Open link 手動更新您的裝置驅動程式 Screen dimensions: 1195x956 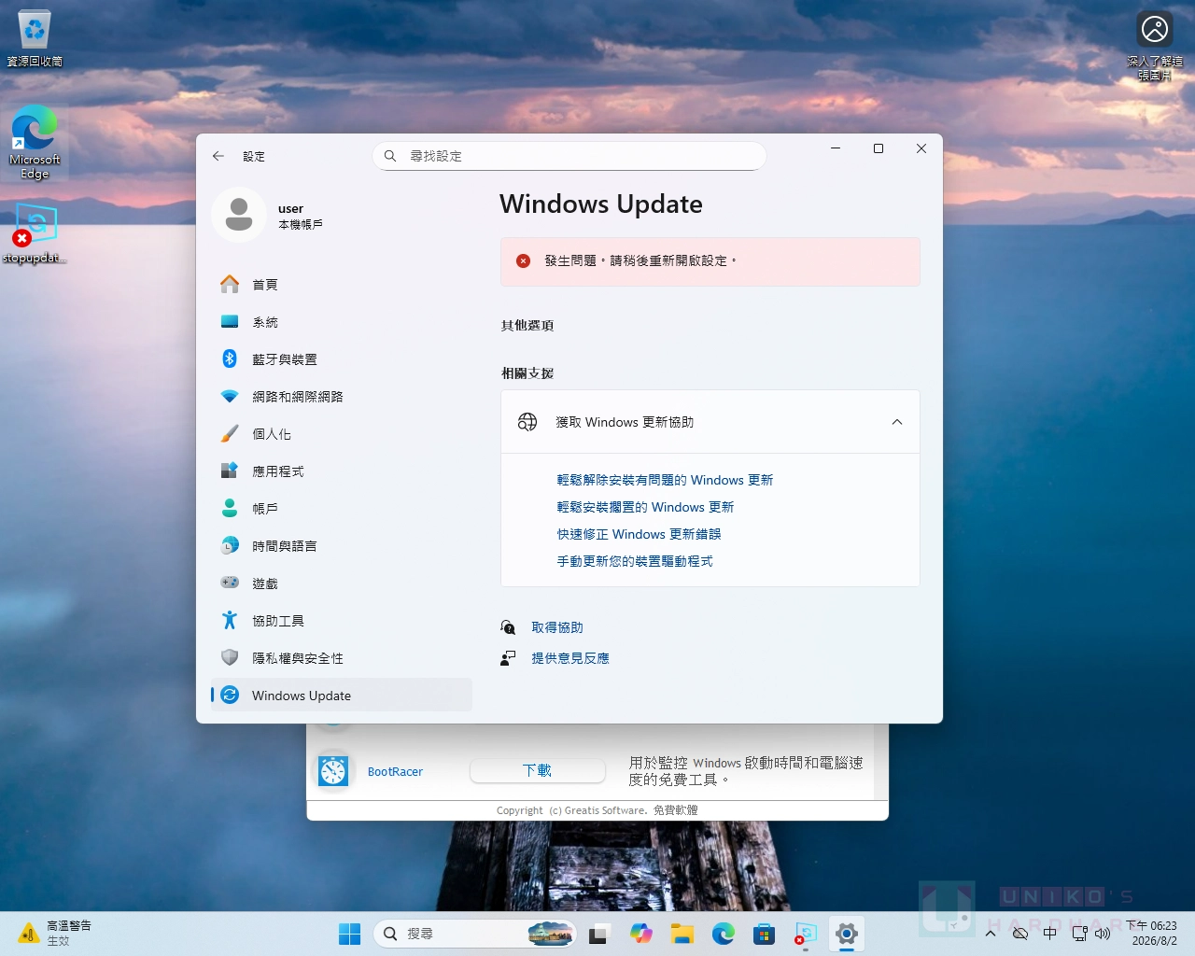pyautogui.click(x=635, y=561)
